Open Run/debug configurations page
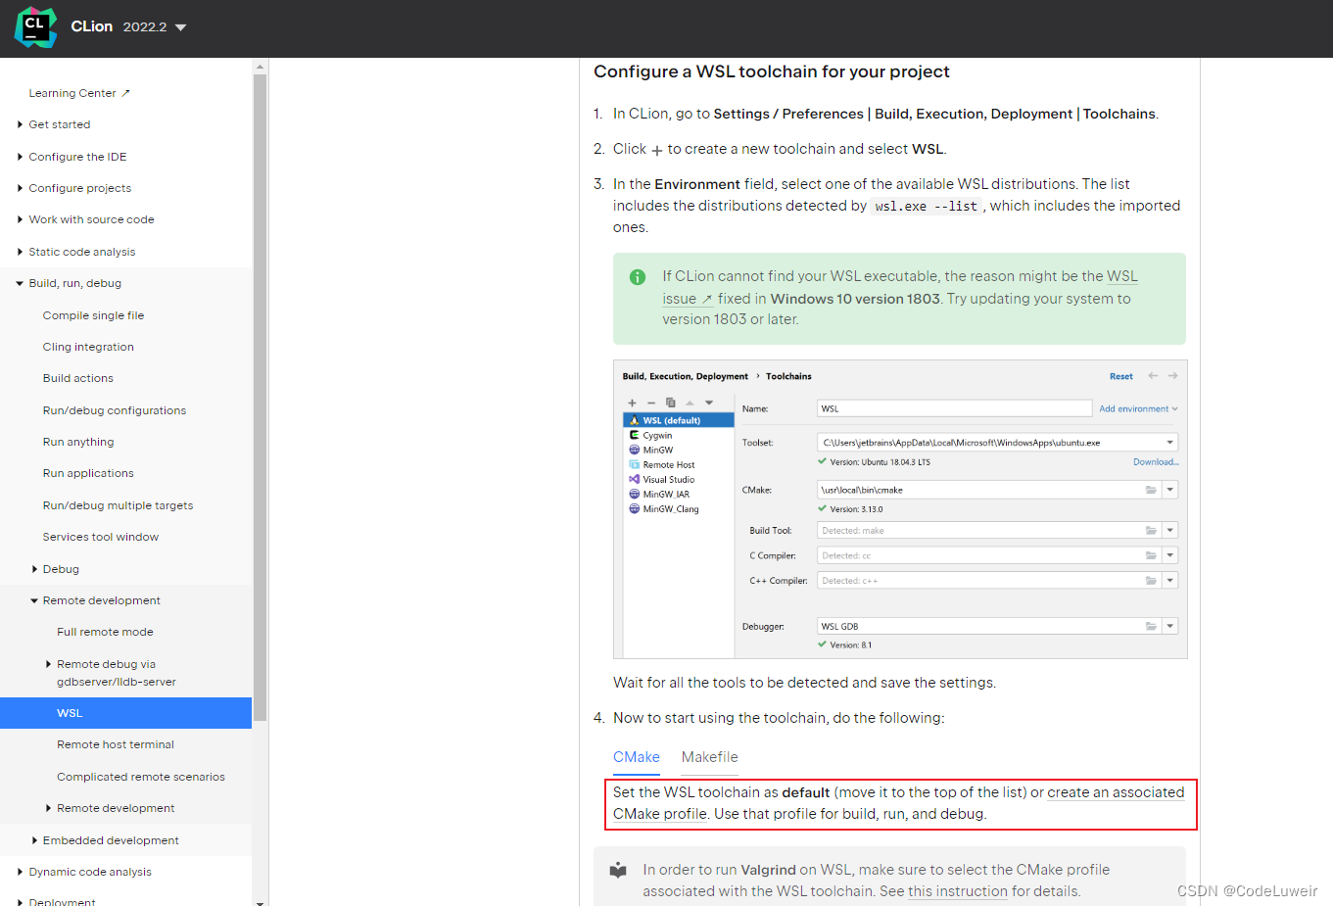This screenshot has height=906, width=1333. coord(115,410)
